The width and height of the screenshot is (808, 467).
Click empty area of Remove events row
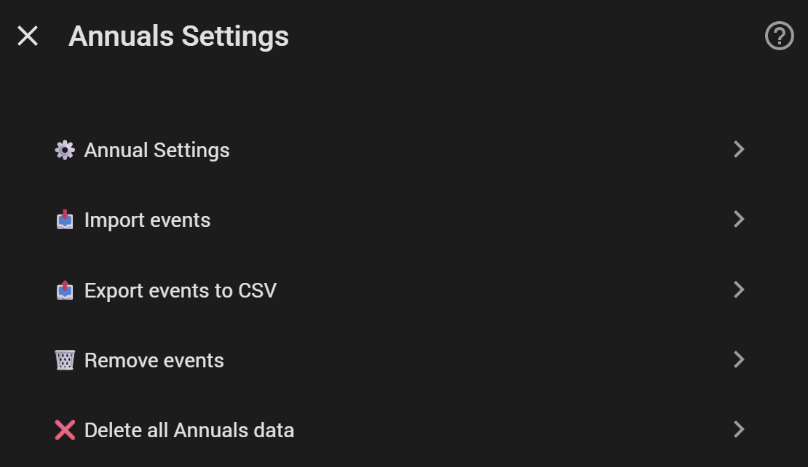coord(464,360)
